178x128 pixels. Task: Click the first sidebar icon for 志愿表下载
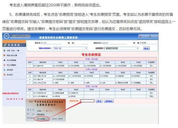tap(4, 51)
